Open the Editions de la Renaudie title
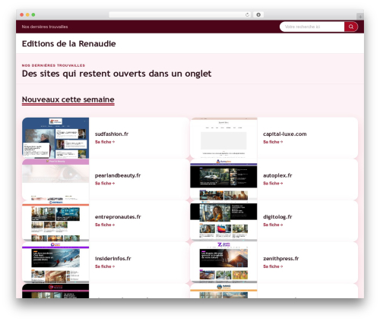The height and width of the screenshot is (321, 380). click(x=68, y=43)
